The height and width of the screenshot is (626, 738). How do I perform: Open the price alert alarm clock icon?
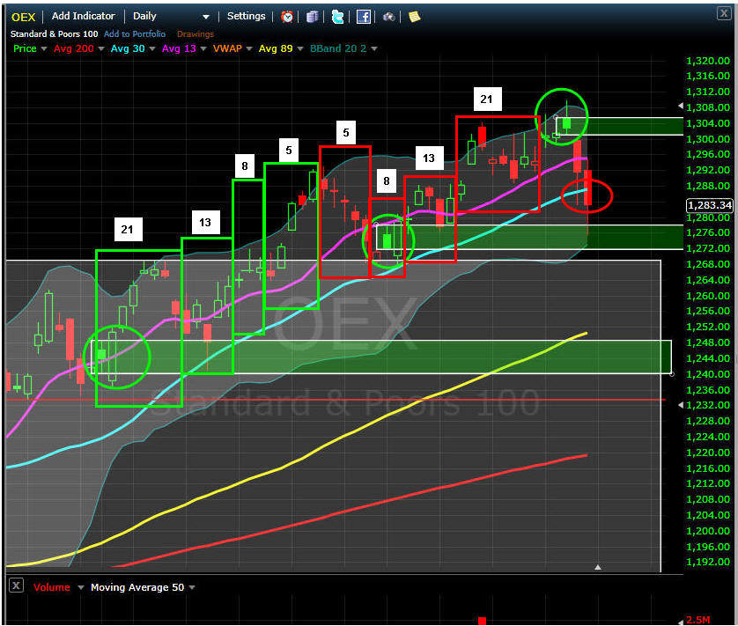click(286, 17)
